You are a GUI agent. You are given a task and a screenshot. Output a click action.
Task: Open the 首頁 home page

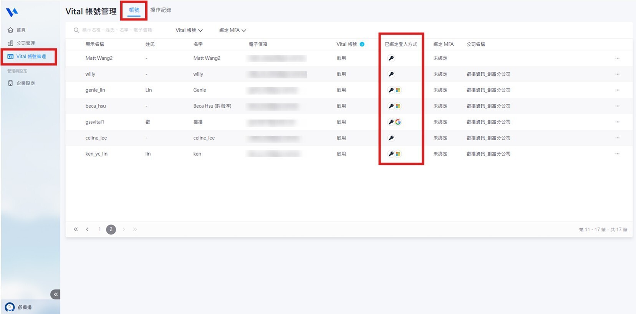click(17, 30)
